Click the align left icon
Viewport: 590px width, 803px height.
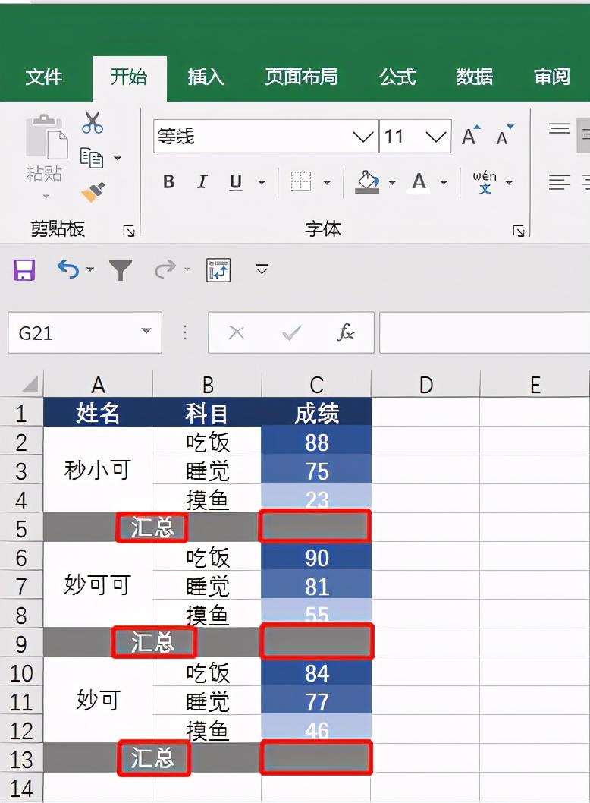(x=560, y=182)
